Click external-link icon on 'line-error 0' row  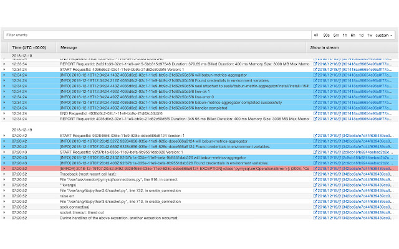click(x=315, y=97)
